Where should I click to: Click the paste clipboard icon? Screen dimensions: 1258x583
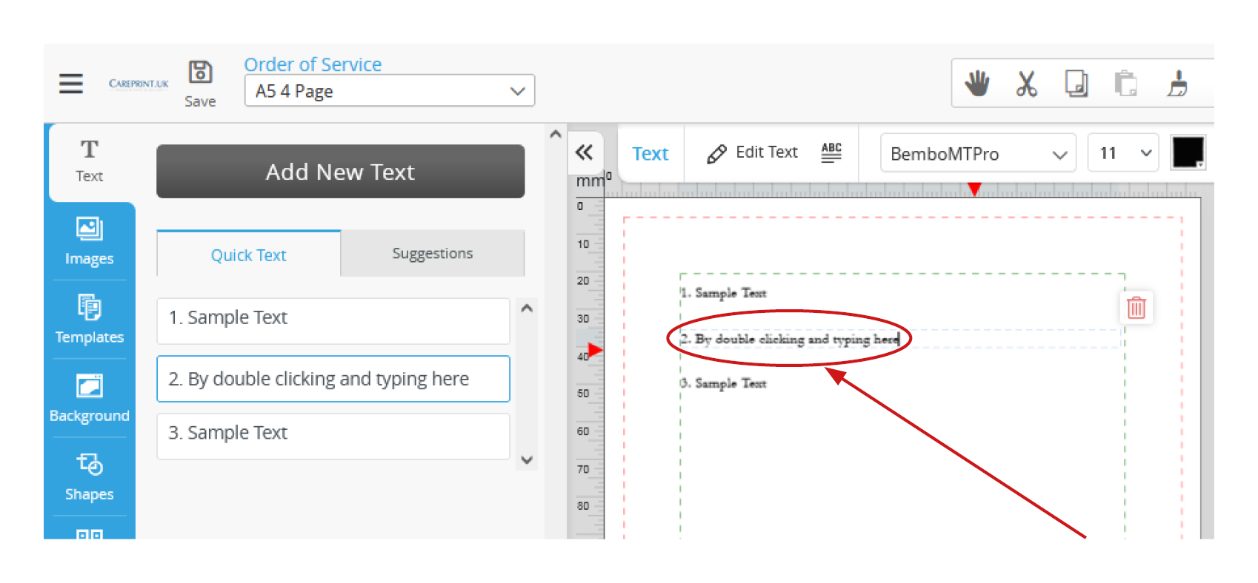(x=1125, y=84)
